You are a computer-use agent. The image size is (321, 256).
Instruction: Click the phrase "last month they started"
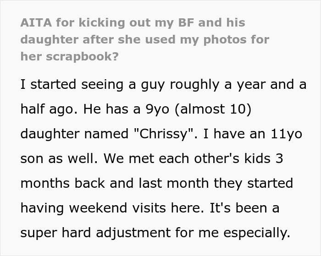pos(216,183)
